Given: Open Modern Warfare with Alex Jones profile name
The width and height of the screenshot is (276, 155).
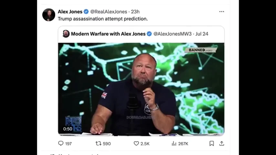Looking at the screenshot, I should [x=108, y=34].
